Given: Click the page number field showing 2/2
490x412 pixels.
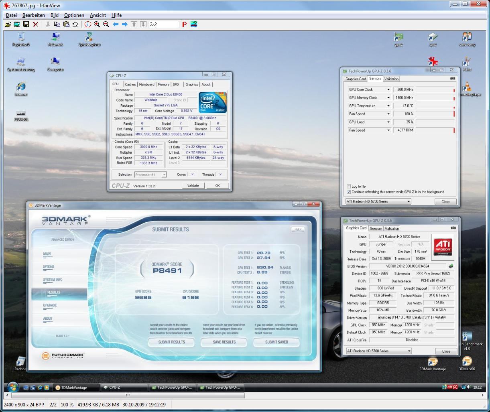Looking at the screenshot, I should pyautogui.click(x=163, y=24).
